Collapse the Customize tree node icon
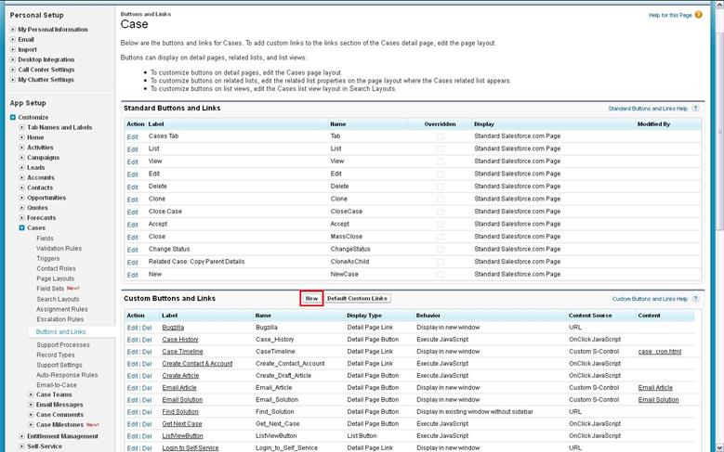 pos(13,117)
